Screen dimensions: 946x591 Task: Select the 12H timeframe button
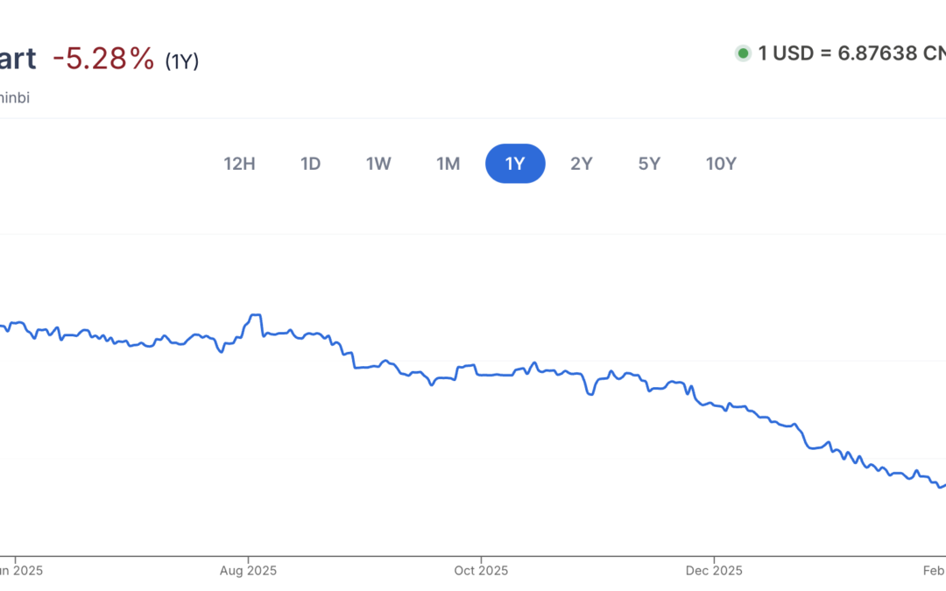pos(238,163)
